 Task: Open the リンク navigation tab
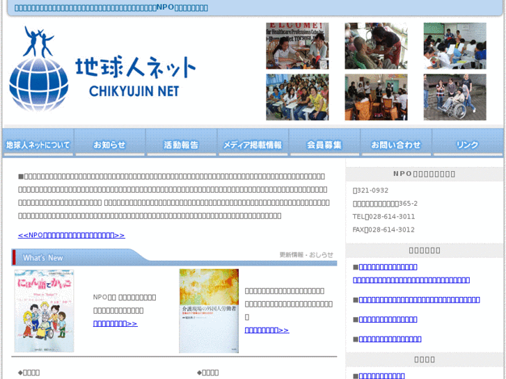click(468, 143)
